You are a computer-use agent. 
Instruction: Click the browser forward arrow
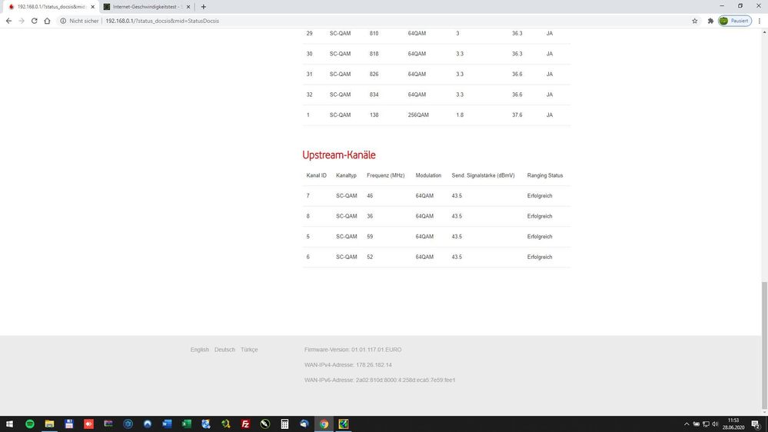point(22,21)
